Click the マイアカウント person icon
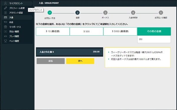 [x=5, y=3]
